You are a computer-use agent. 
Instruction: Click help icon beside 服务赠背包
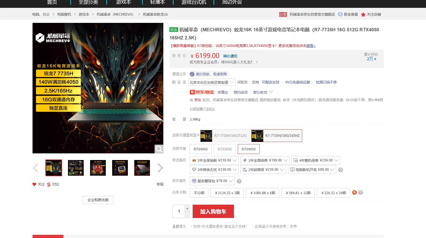point(239,181)
